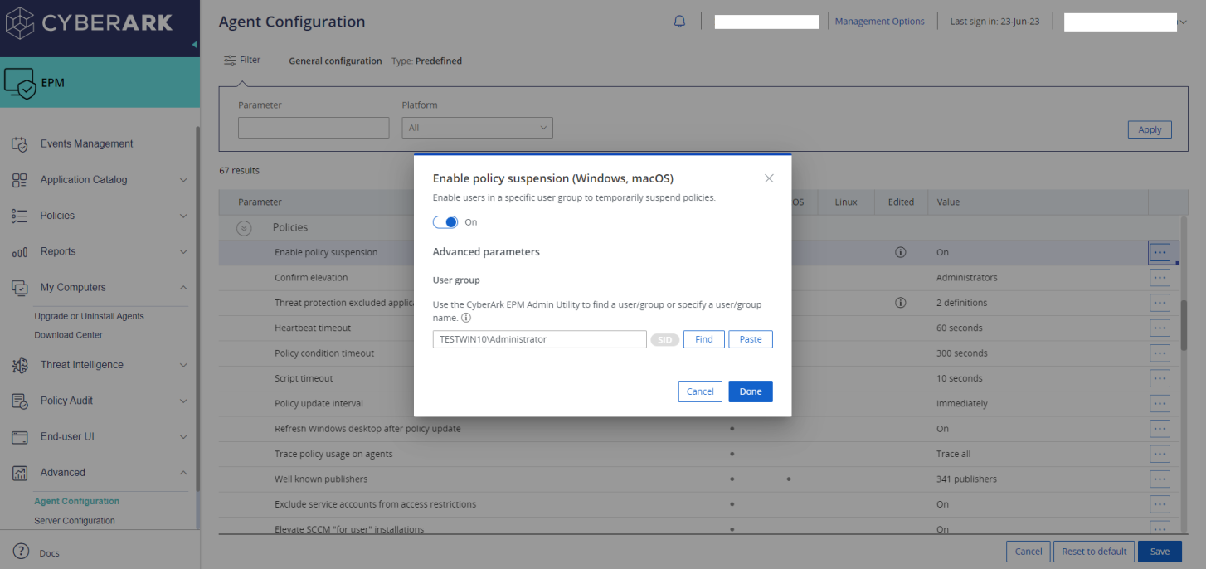Click the notification bell icon

[x=679, y=21]
